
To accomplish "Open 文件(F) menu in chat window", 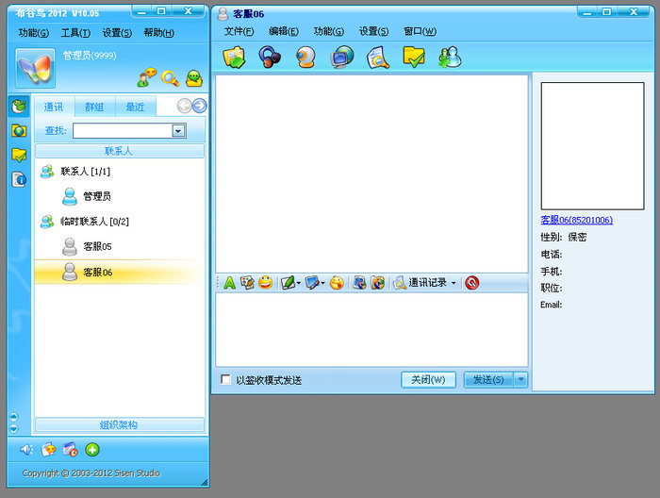I will (x=239, y=31).
